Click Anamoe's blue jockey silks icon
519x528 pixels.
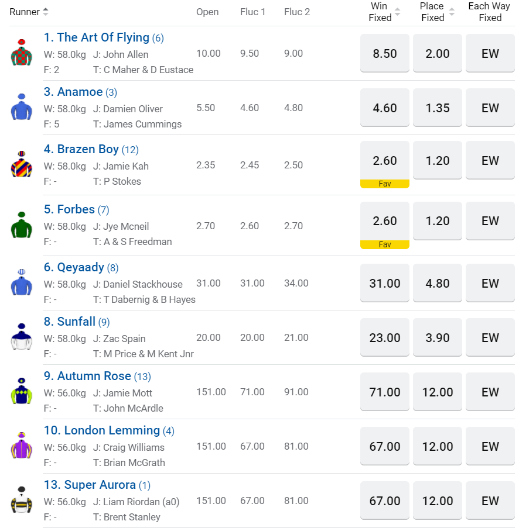(22, 107)
